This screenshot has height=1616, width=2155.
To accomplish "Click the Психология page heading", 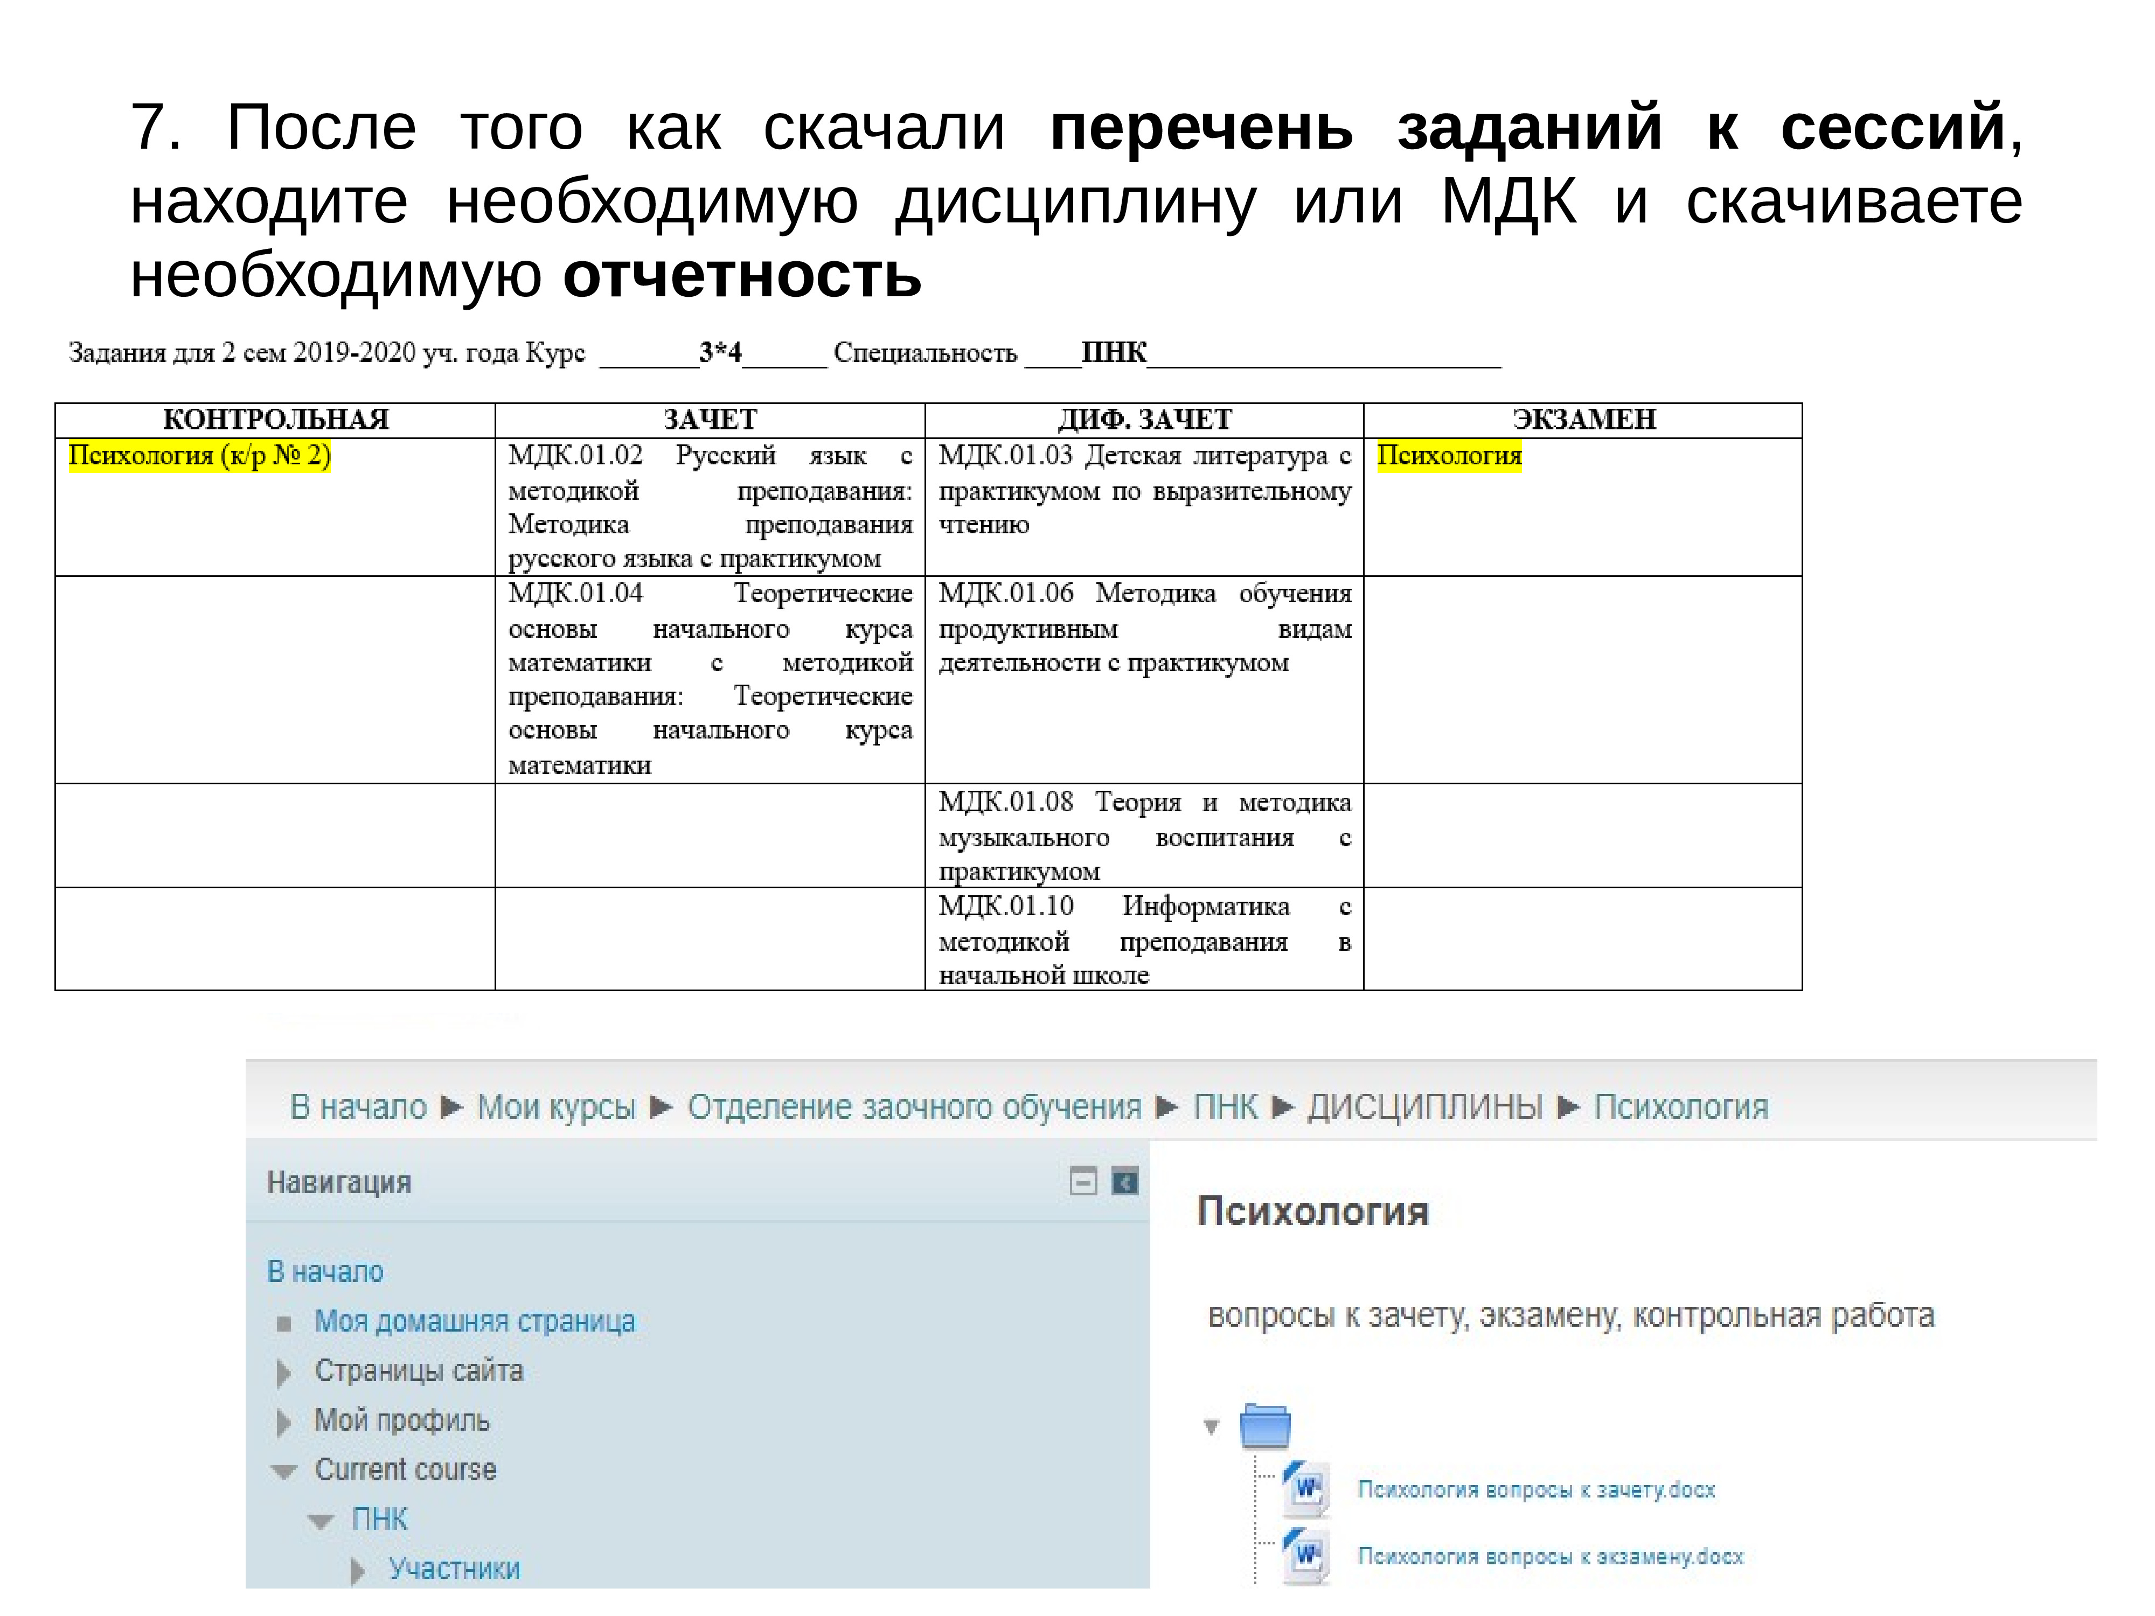I will coord(1313,1211).
